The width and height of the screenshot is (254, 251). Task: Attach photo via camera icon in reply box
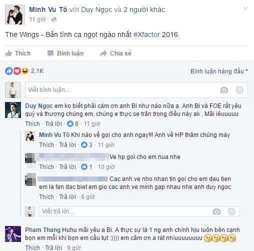pyautogui.click(x=216, y=211)
